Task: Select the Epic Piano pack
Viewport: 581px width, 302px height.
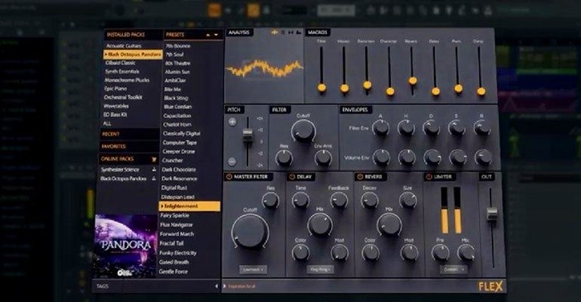Action: pos(115,89)
